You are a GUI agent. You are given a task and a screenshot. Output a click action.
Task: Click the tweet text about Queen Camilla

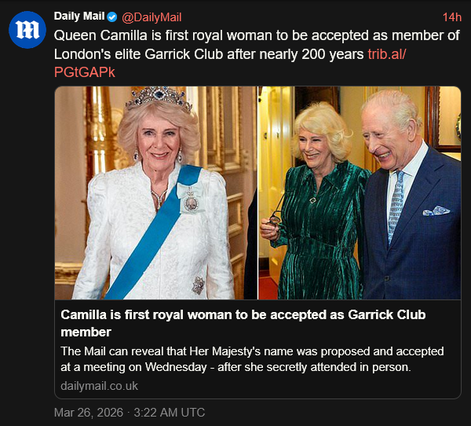pos(235,45)
